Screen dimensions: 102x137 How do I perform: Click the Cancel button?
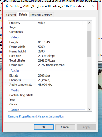[65, 127]
